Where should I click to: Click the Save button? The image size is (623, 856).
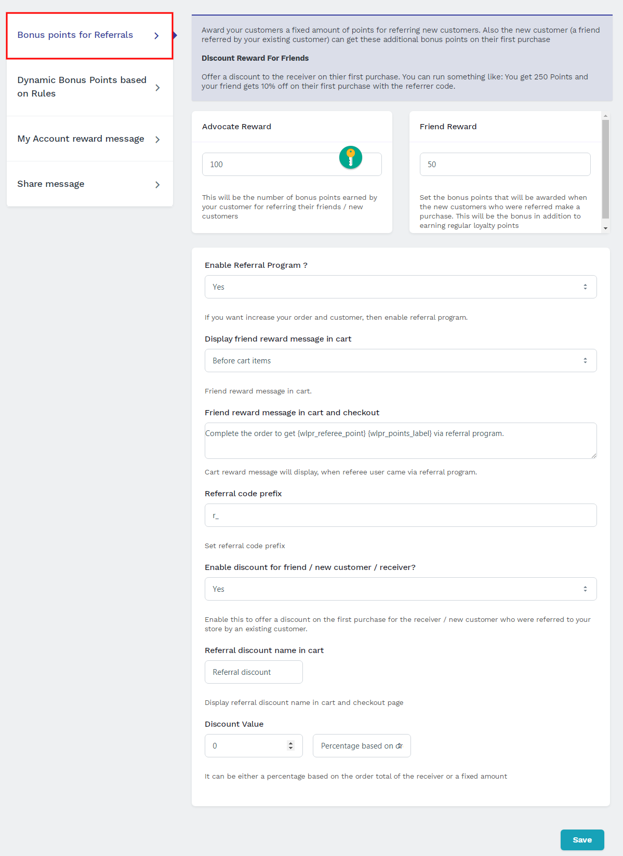pos(582,840)
